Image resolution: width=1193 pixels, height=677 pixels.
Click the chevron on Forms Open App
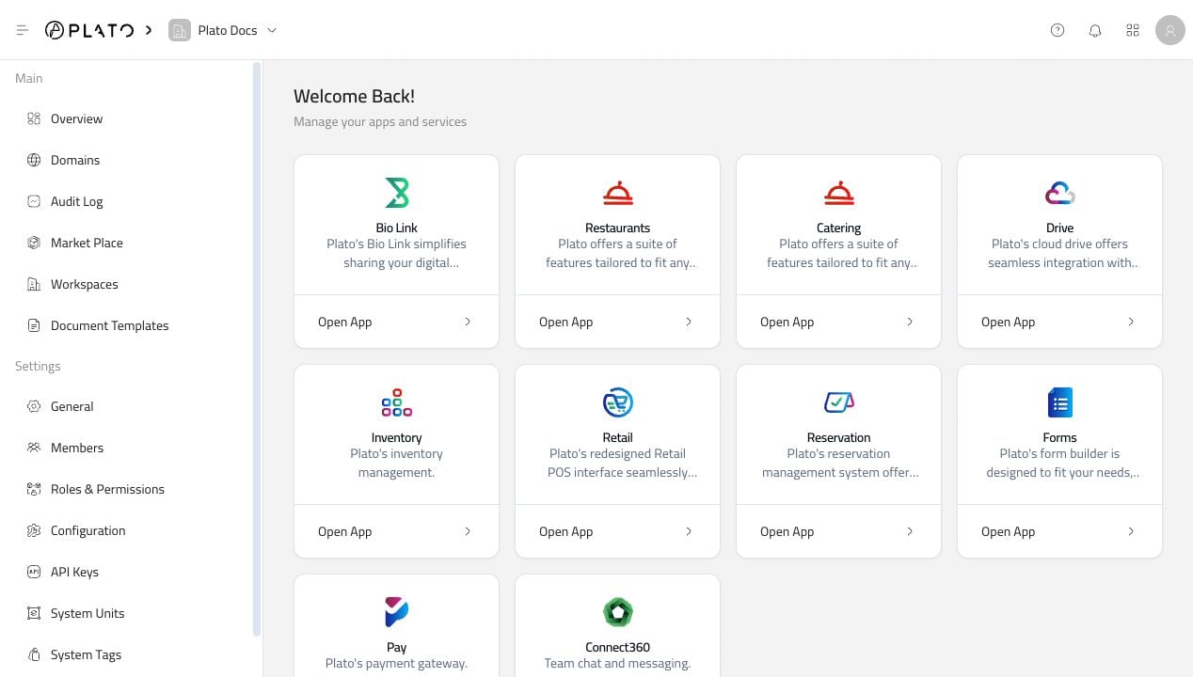[1131, 531]
